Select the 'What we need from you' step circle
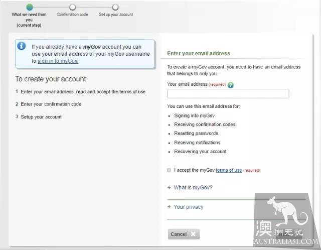Viewport: 321px width, 250px height. coord(30,7)
